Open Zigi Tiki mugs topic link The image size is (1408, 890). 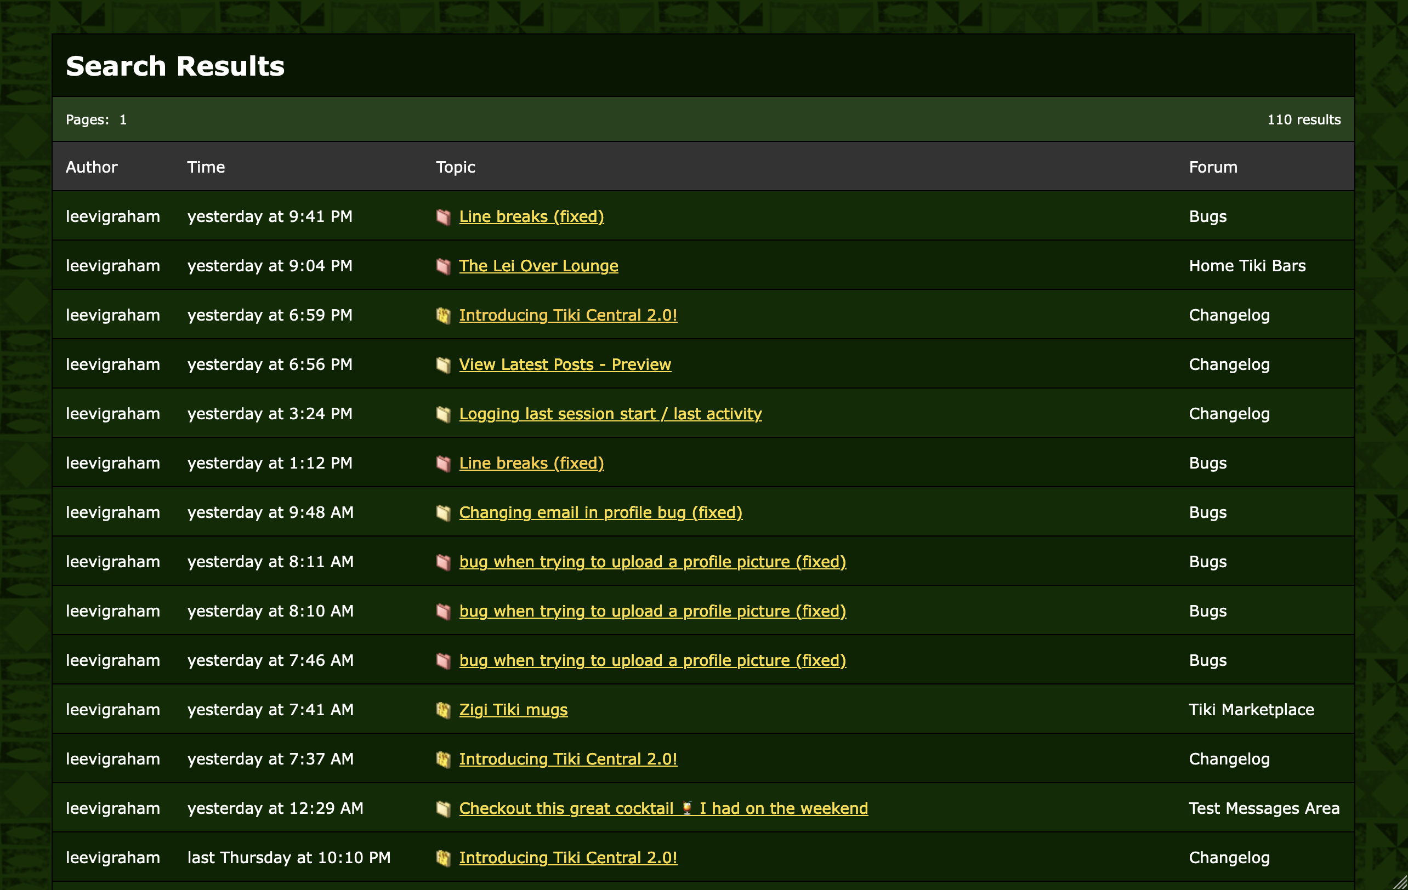click(513, 710)
